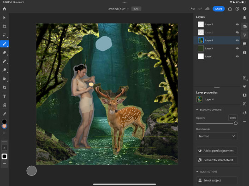Viewport: 249px width, 186px height.
Task: Select the Spot Healing brush tool
Action: coord(5,61)
